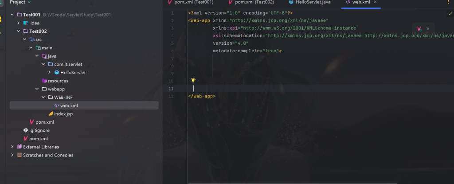The width and height of the screenshot is (454, 184).
Task: Dismiss the Maven reload floating popup
Action: (x=428, y=28)
